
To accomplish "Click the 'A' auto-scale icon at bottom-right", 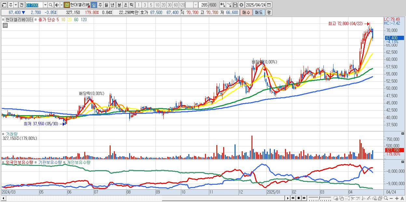I will (402, 198).
